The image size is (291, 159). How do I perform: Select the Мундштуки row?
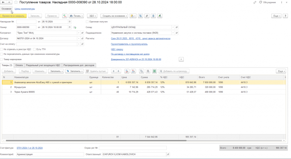pyautogui.click(x=144, y=87)
